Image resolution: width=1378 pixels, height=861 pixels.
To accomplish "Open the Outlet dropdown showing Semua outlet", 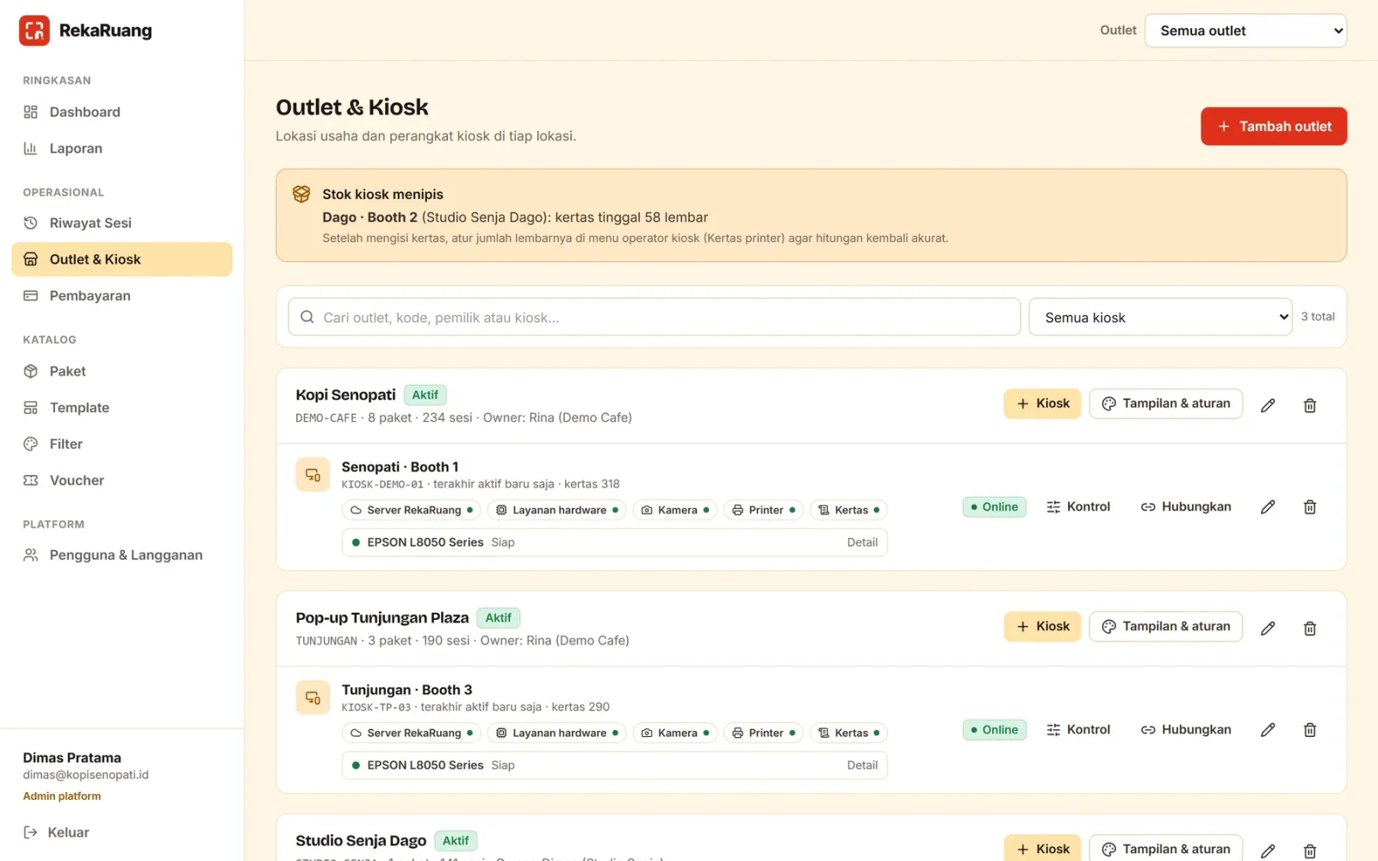I will click(x=1245, y=31).
